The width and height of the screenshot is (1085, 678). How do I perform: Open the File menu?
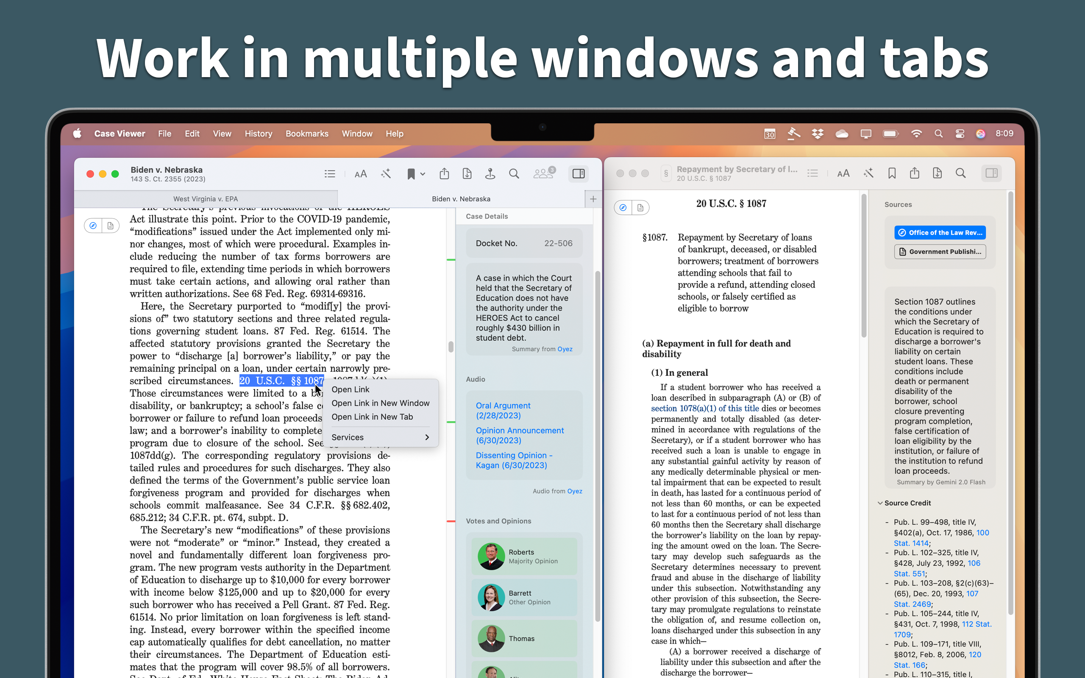click(x=164, y=133)
